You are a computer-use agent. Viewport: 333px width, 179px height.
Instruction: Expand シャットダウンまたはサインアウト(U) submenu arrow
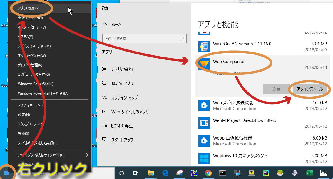tap(87, 155)
